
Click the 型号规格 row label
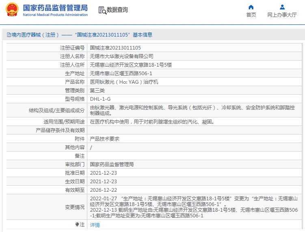coord(75,99)
